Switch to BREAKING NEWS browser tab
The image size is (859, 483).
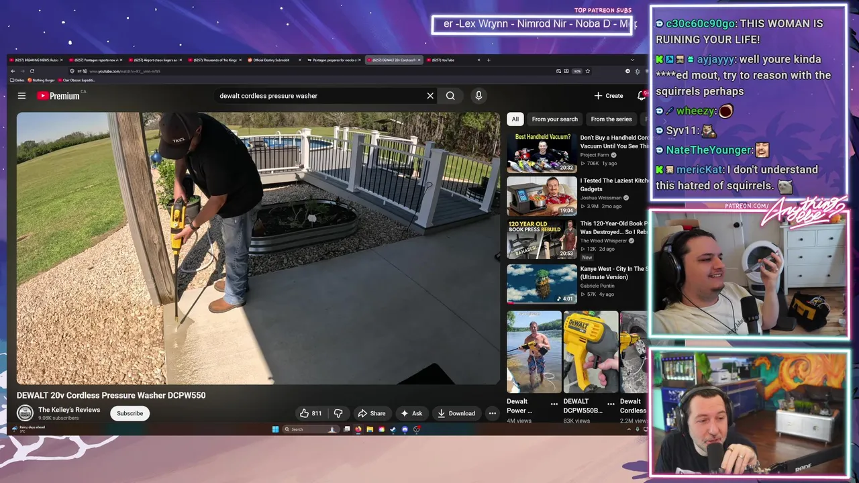36,60
